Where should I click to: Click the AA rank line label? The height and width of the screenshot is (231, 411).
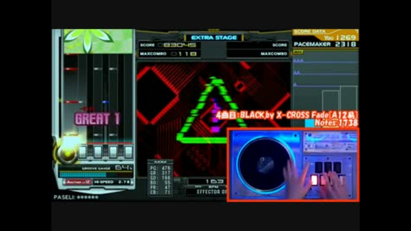tap(297, 73)
